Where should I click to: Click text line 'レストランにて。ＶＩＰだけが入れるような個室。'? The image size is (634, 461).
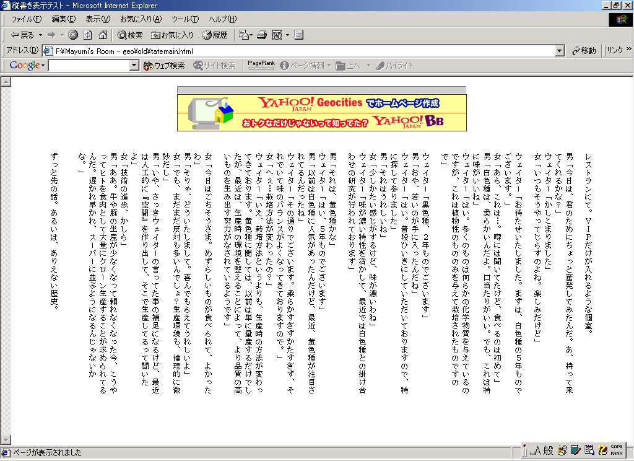click(x=588, y=244)
